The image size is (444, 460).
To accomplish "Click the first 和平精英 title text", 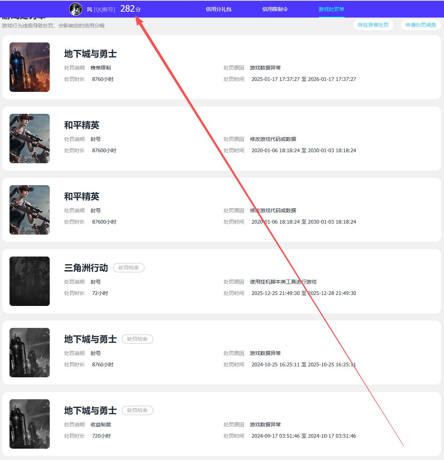I will point(82,125).
